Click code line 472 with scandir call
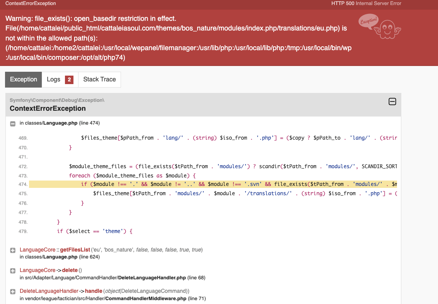Image resolution: width=438 pixels, height=304 pixels. [x=233, y=166]
